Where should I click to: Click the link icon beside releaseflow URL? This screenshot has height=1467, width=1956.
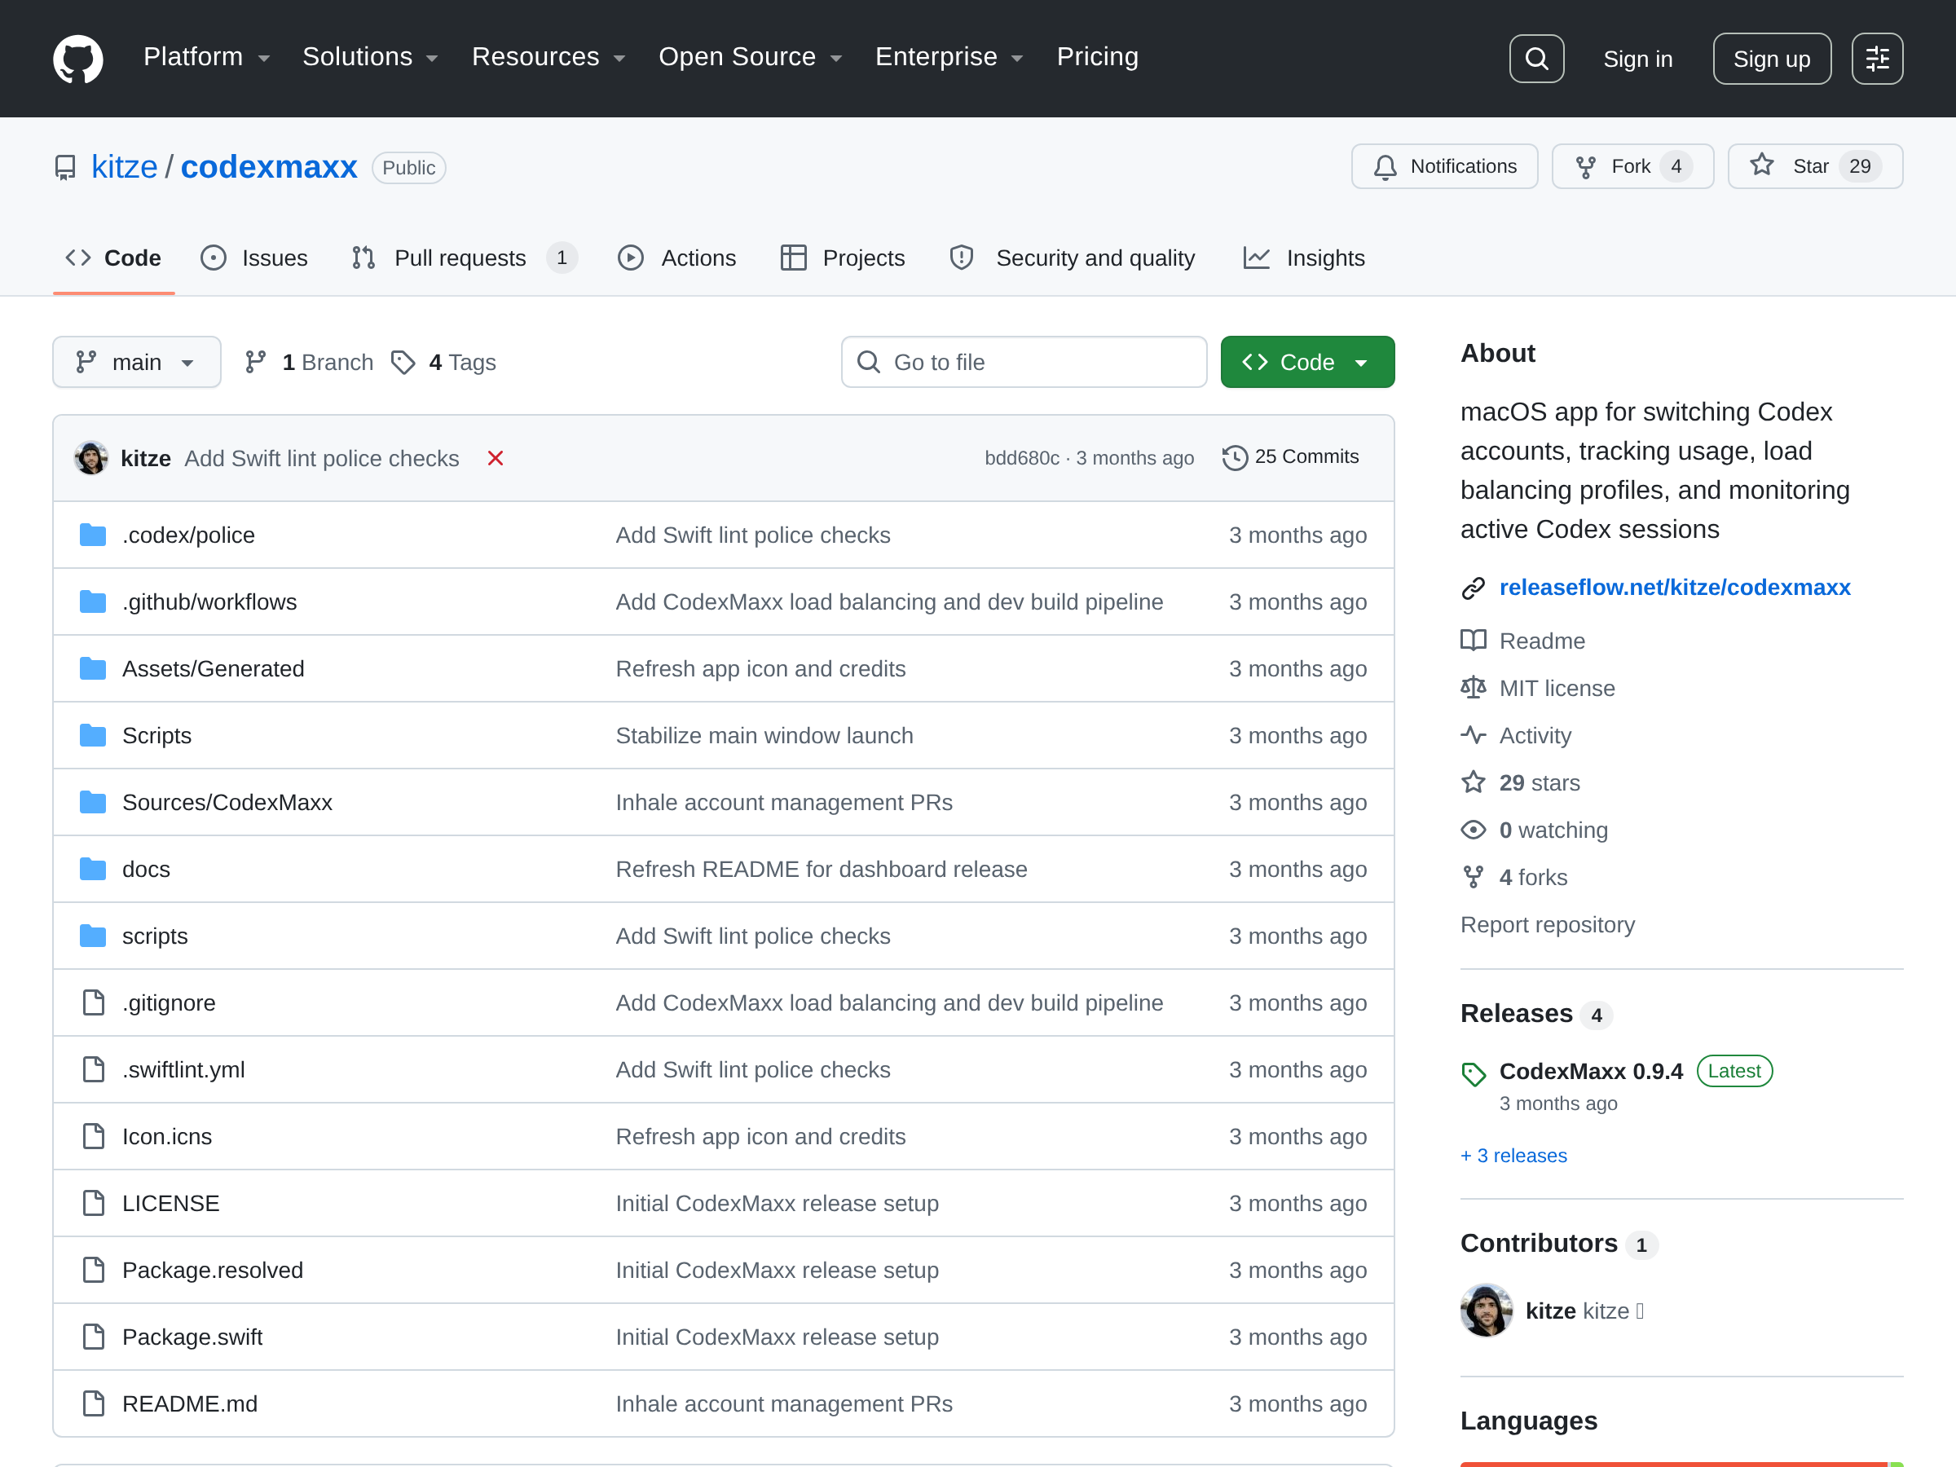1474,588
